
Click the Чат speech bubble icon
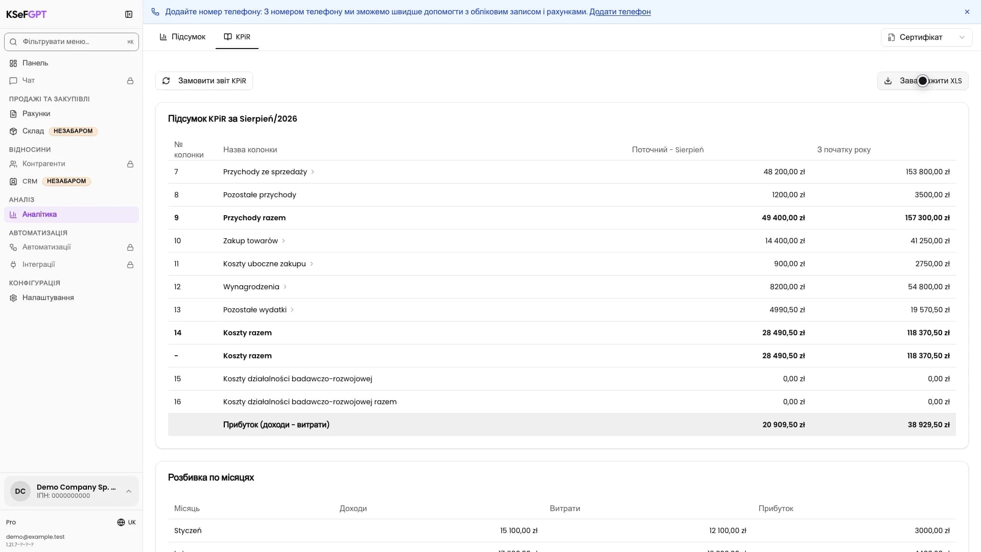[13, 81]
